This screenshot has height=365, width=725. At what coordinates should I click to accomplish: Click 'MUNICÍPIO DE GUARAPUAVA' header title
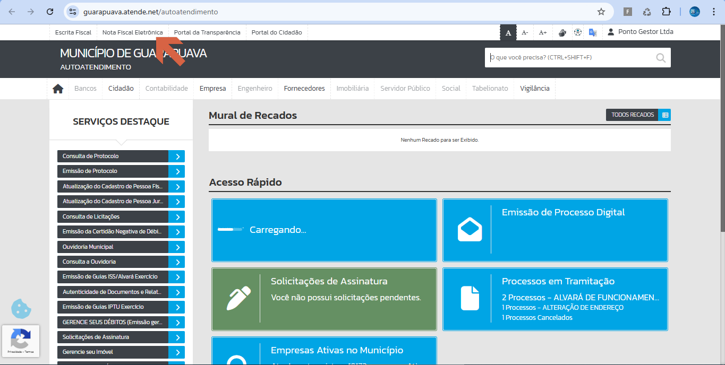(x=133, y=54)
